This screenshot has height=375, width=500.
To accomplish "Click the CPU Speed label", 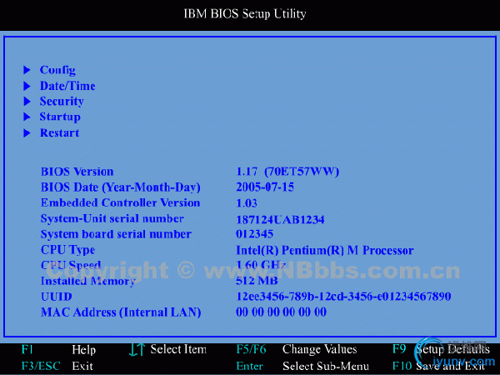I will 71,266.
